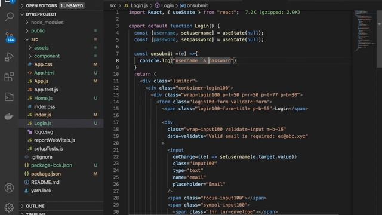Screen dimensions: 382x215
Task: Click the onChange handler line
Action: (235, 157)
